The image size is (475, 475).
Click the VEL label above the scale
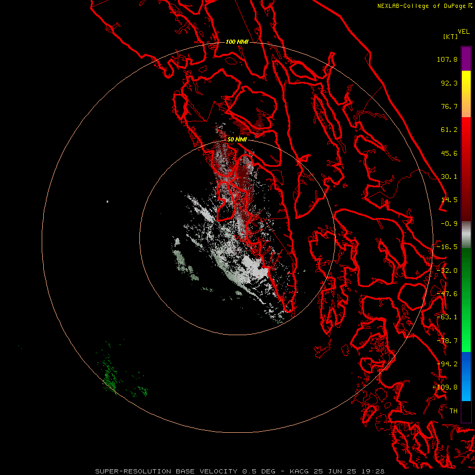[463, 32]
